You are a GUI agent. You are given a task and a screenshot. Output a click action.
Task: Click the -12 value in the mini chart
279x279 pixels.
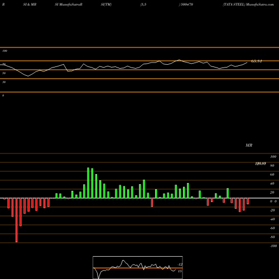click(180, 264)
